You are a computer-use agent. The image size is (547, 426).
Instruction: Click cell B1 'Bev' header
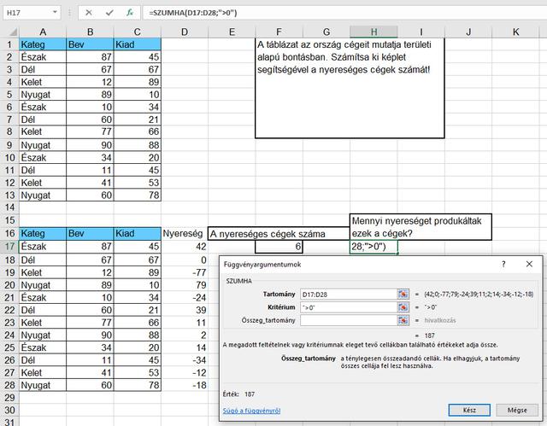tap(90, 44)
